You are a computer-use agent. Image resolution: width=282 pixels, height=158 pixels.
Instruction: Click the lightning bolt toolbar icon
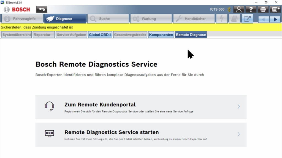(222, 19)
